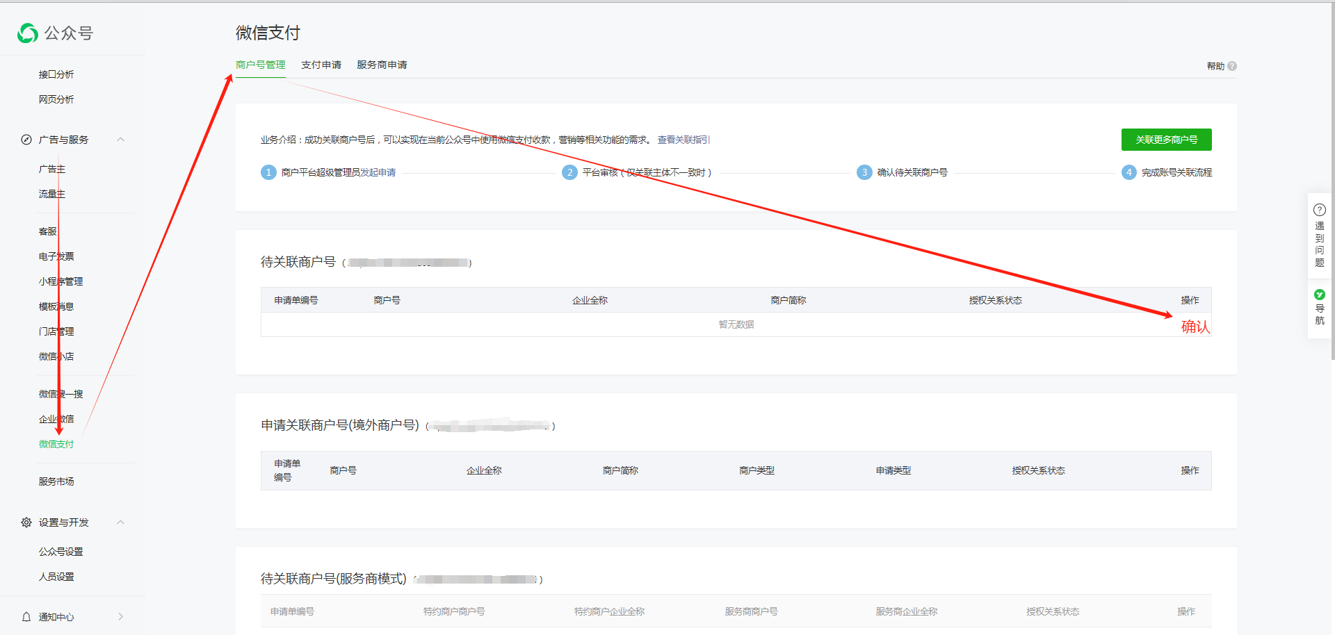Click the 商户类型 column header
The height and width of the screenshot is (635, 1335).
pos(756,470)
